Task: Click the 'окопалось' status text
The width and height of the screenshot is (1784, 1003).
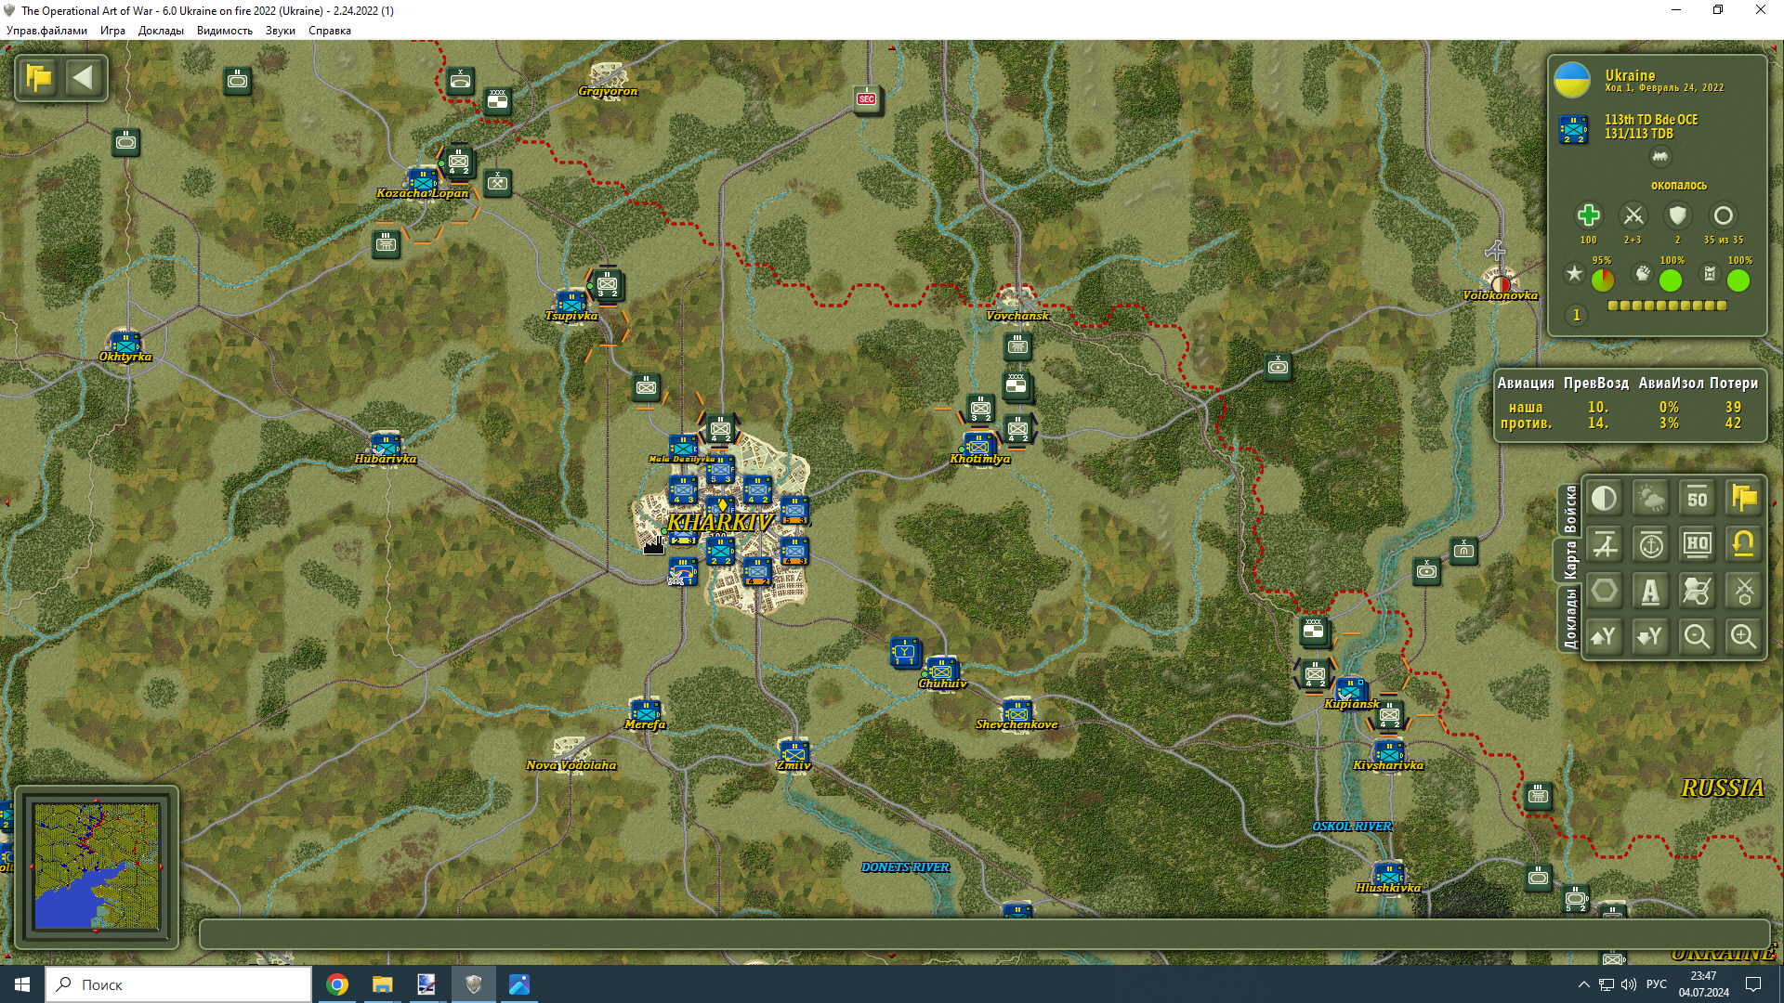Action: point(1679,186)
